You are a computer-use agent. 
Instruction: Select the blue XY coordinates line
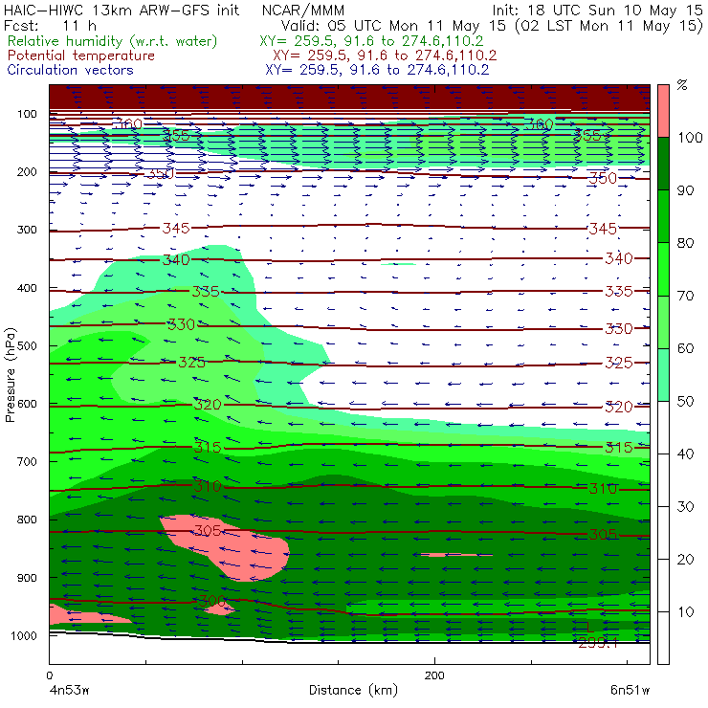point(377,70)
